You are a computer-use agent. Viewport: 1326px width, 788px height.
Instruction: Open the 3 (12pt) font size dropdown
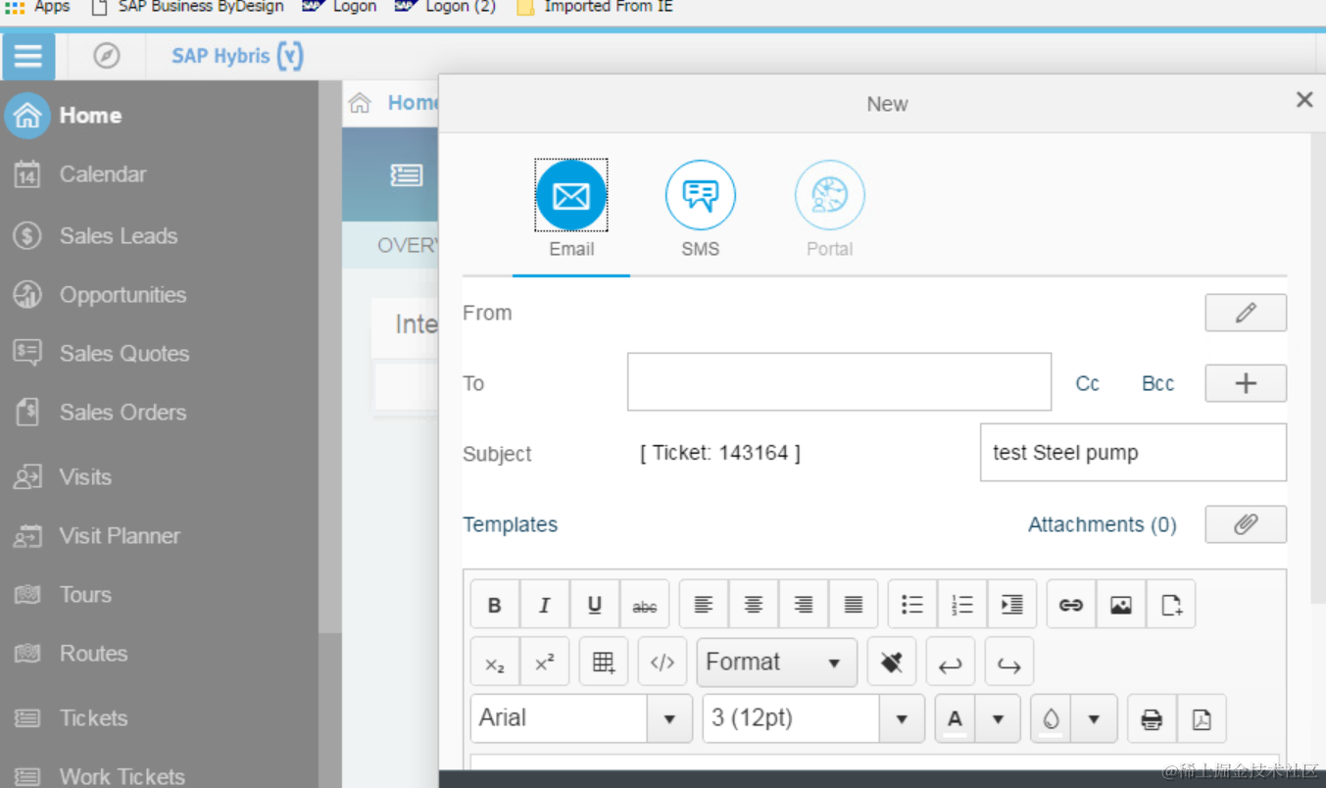pyautogui.click(x=903, y=719)
